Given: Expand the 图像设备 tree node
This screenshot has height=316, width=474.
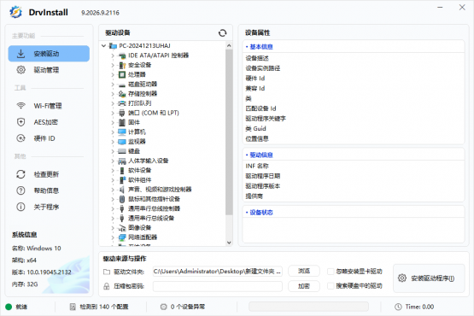Looking at the screenshot, I should pyautogui.click(x=113, y=228).
